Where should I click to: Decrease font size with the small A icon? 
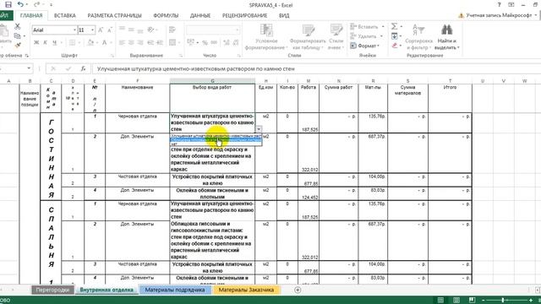click(x=109, y=30)
